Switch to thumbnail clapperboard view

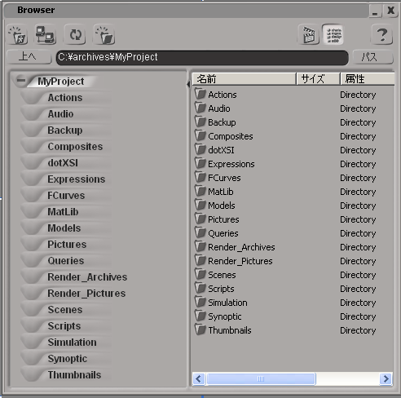[309, 35]
